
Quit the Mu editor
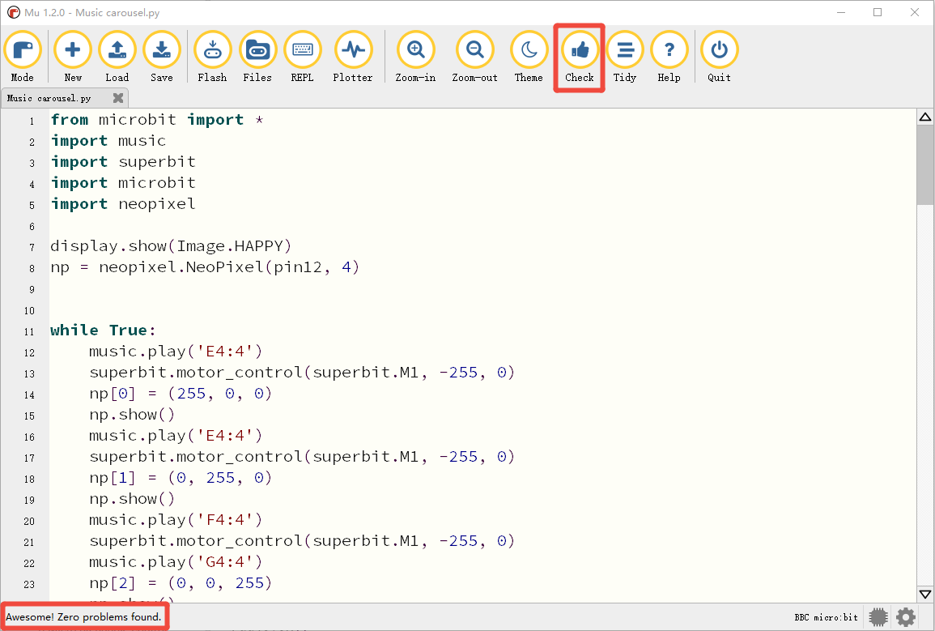[719, 58]
